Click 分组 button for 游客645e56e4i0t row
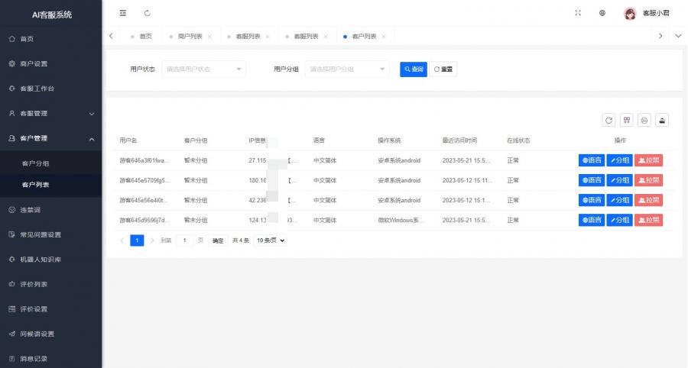 pos(619,200)
